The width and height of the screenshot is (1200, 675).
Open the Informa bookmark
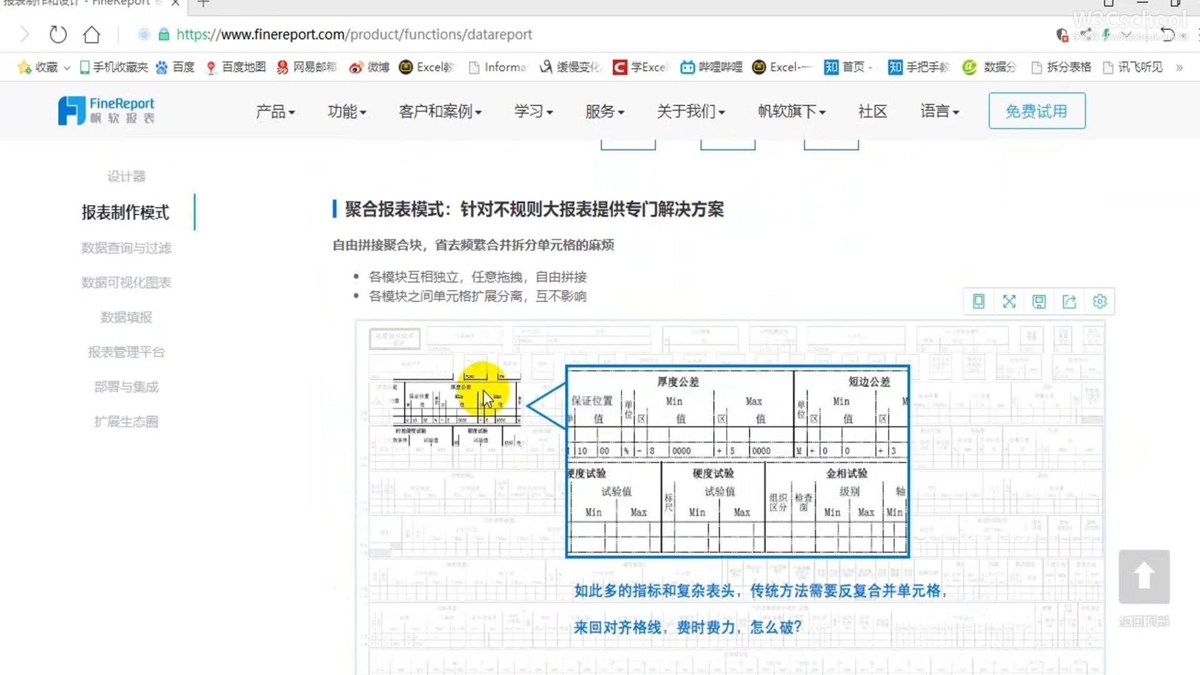pyautogui.click(x=497, y=67)
